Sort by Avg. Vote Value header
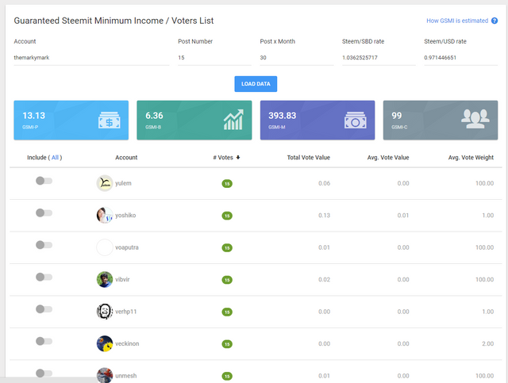This screenshot has height=383, width=508. point(388,158)
